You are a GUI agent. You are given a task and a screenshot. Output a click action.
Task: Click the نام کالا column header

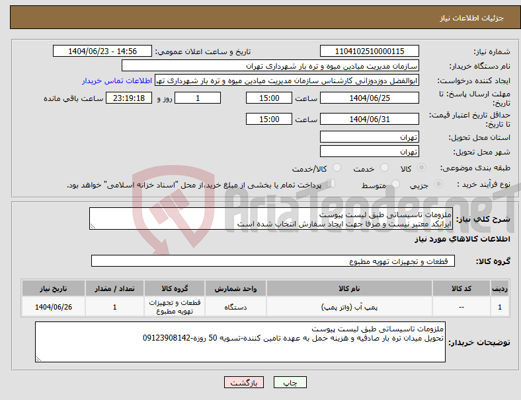(x=349, y=288)
